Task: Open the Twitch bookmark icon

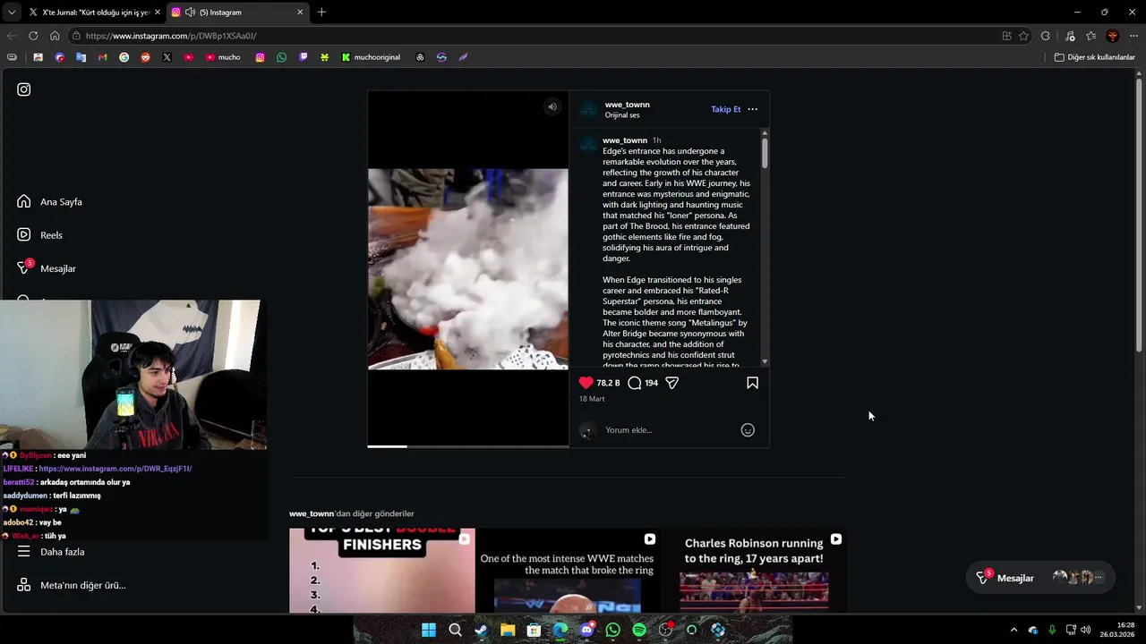Action: [303, 57]
